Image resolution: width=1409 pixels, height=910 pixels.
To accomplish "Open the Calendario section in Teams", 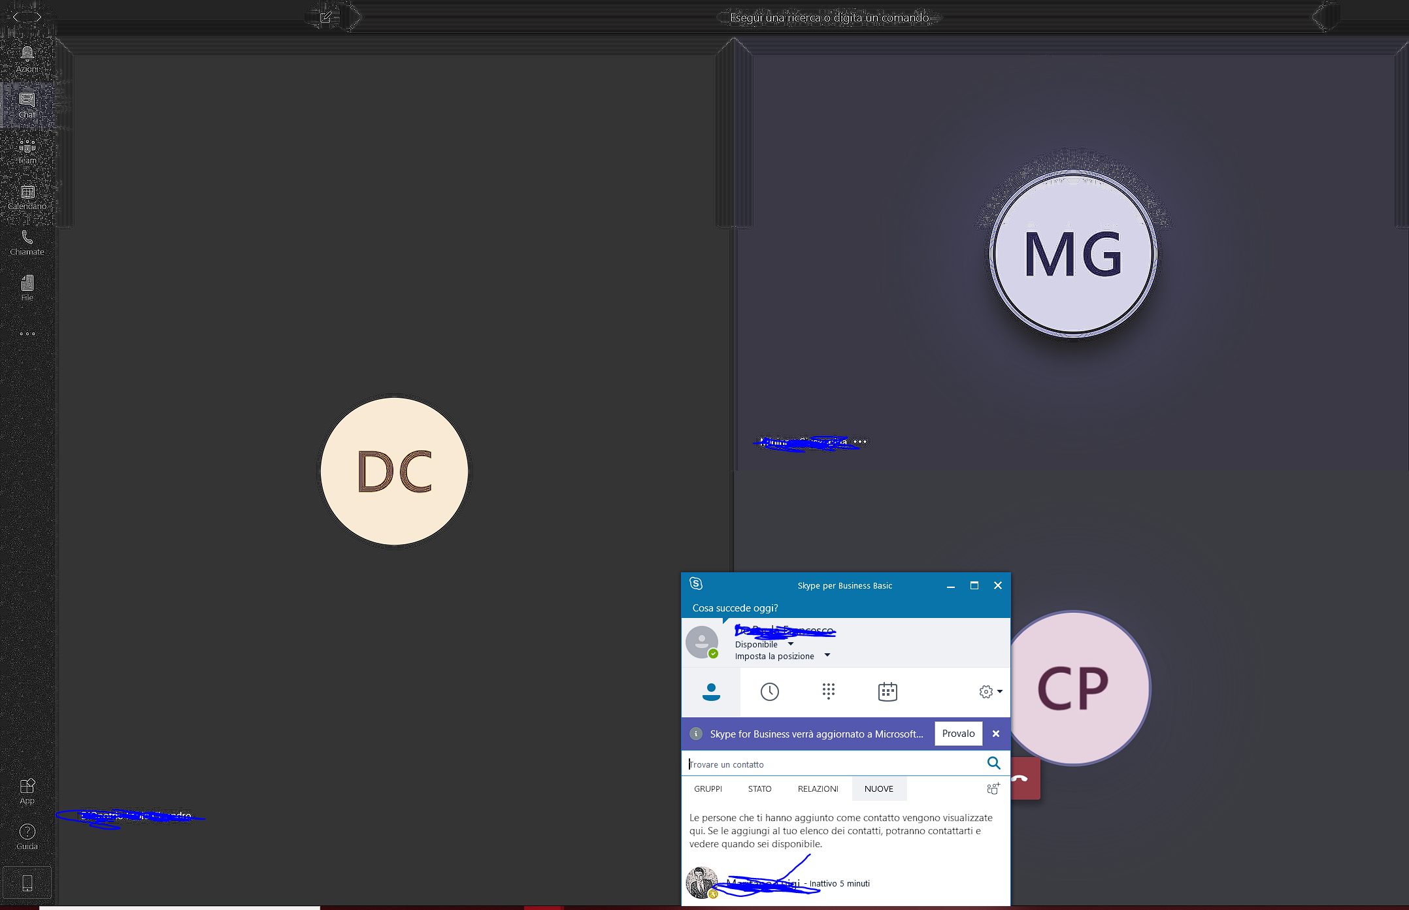I will (27, 196).
